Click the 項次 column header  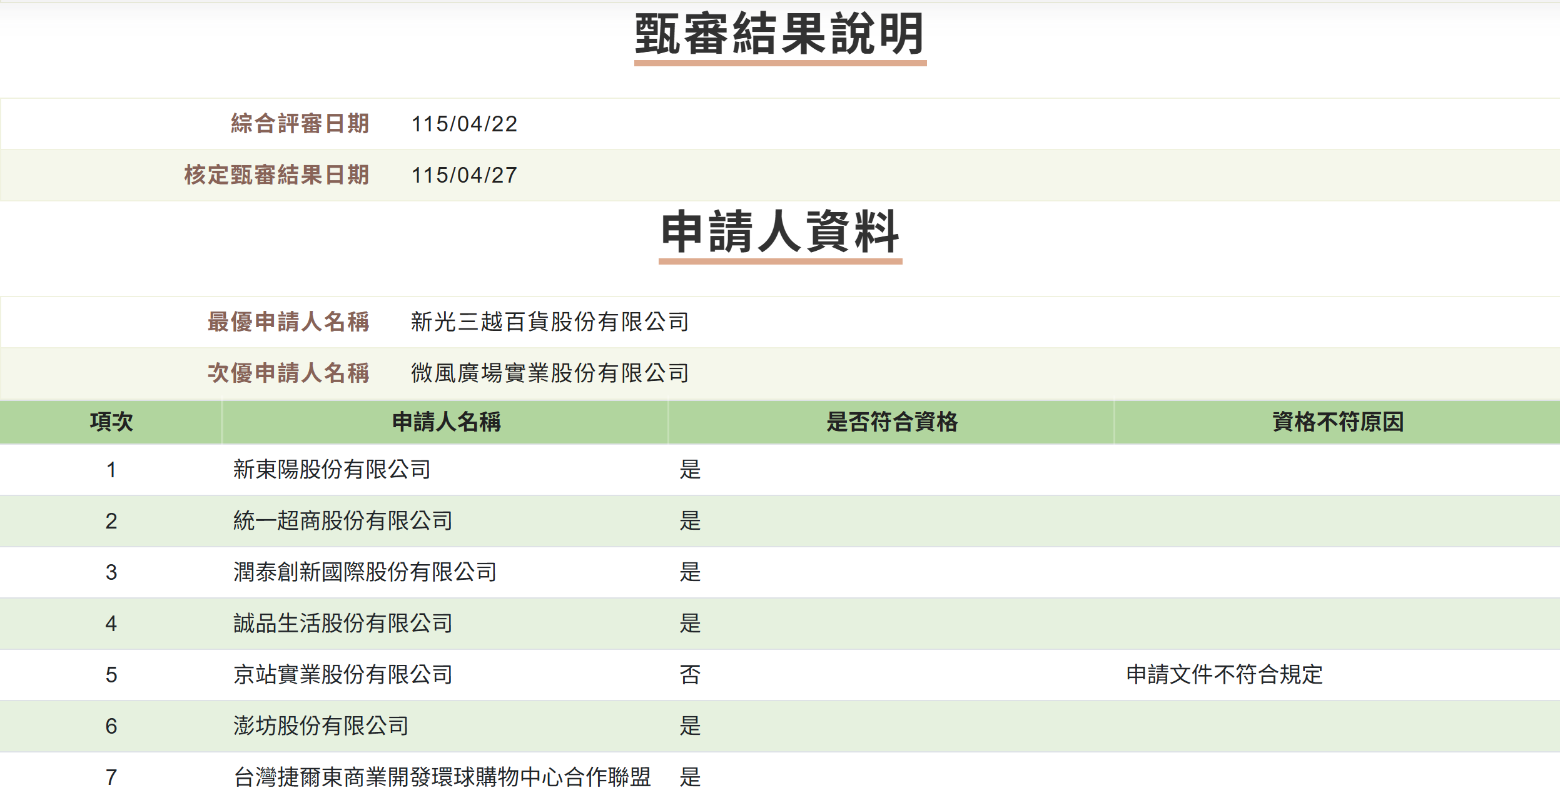coord(111,422)
